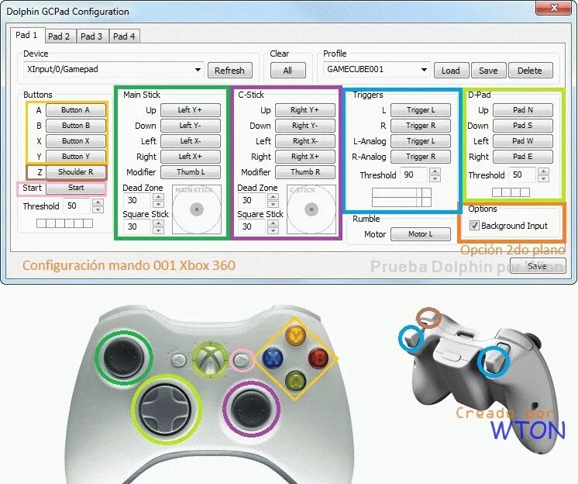Click Main Stick Modifier mapping Thumb L
Screen dimensions: 578x484
190,172
